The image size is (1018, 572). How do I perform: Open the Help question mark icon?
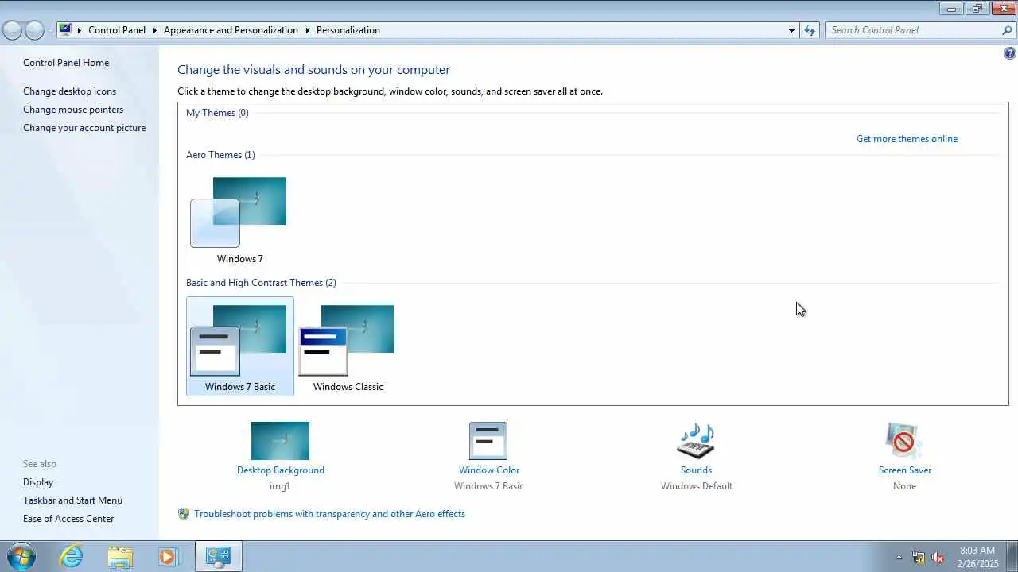click(1010, 54)
